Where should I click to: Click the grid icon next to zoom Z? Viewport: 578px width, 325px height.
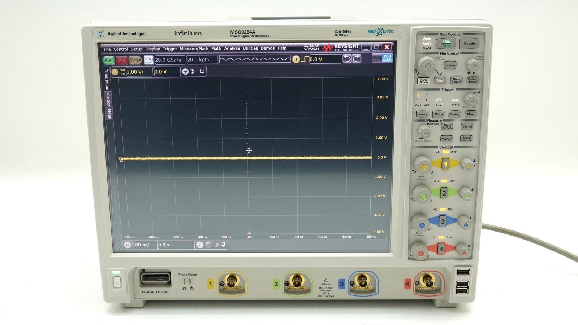coord(208,245)
